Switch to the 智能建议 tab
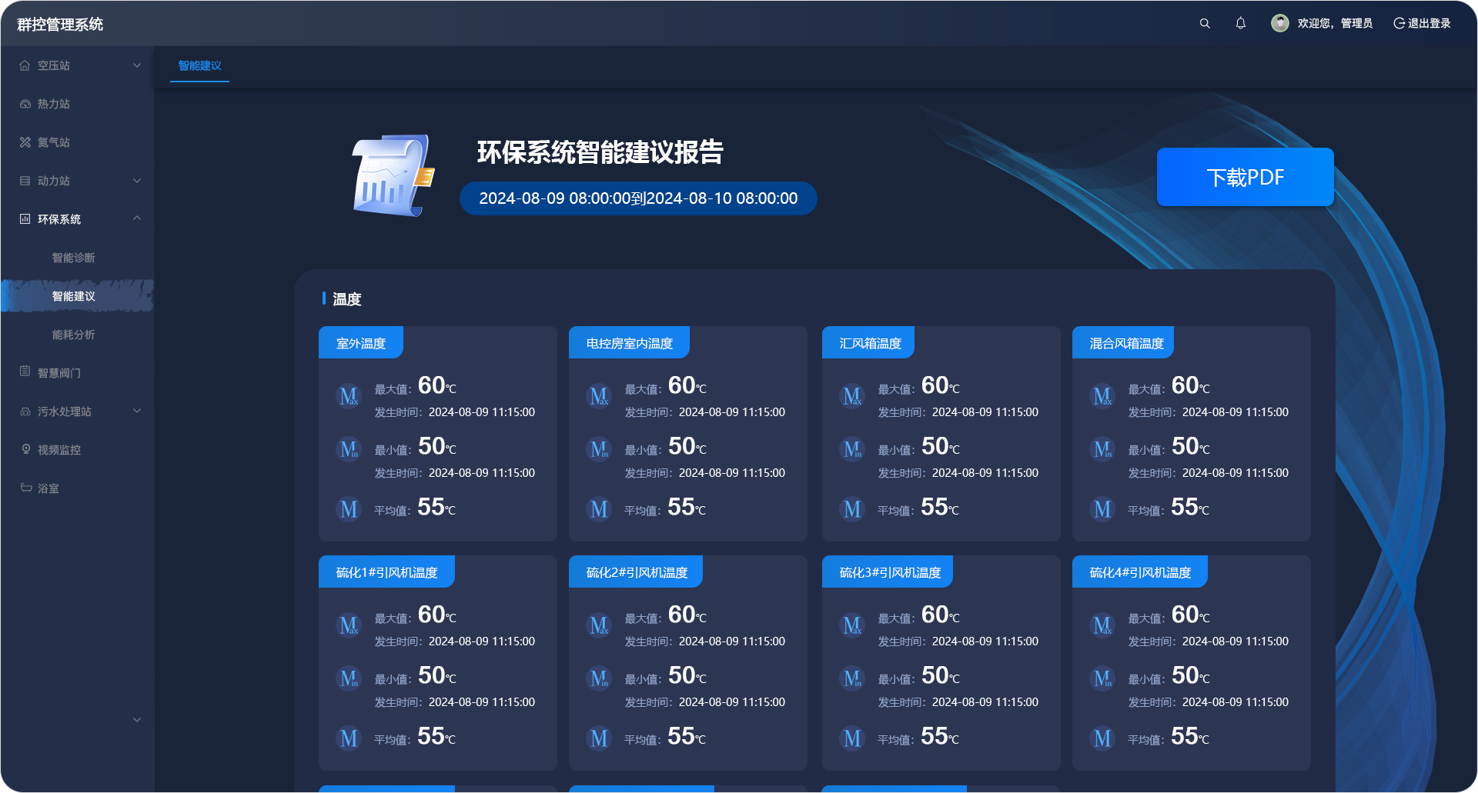The height and width of the screenshot is (793, 1478). (x=199, y=66)
